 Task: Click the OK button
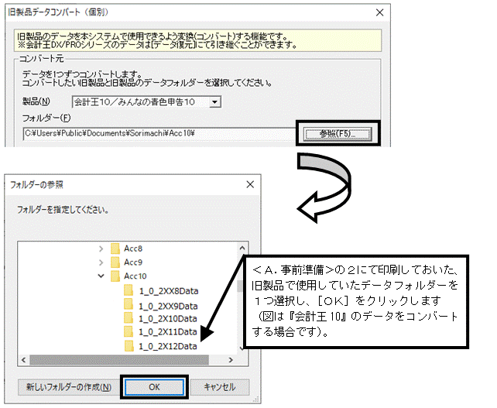coord(154,387)
